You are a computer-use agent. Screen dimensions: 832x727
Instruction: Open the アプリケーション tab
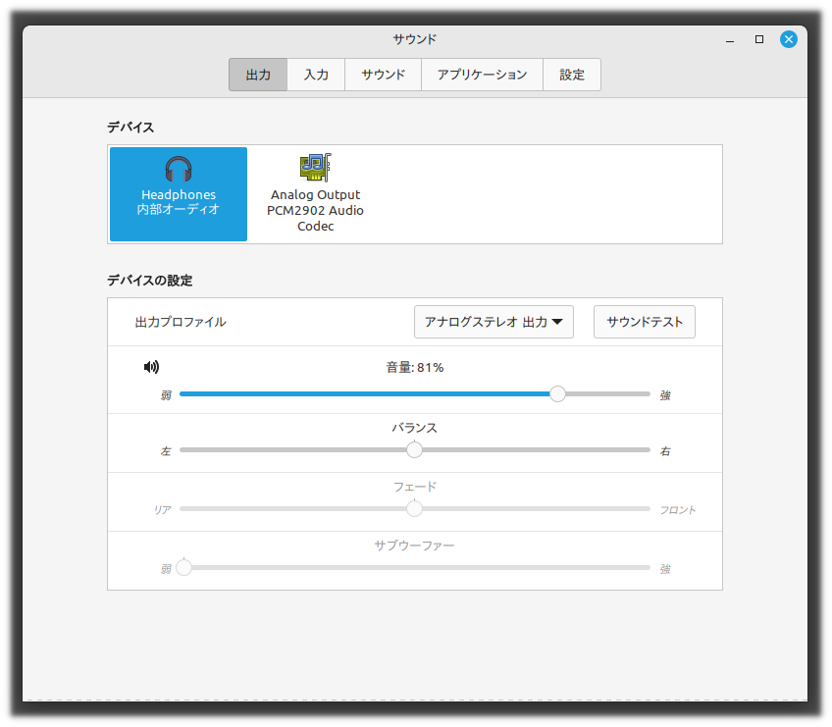pyautogui.click(x=482, y=75)
